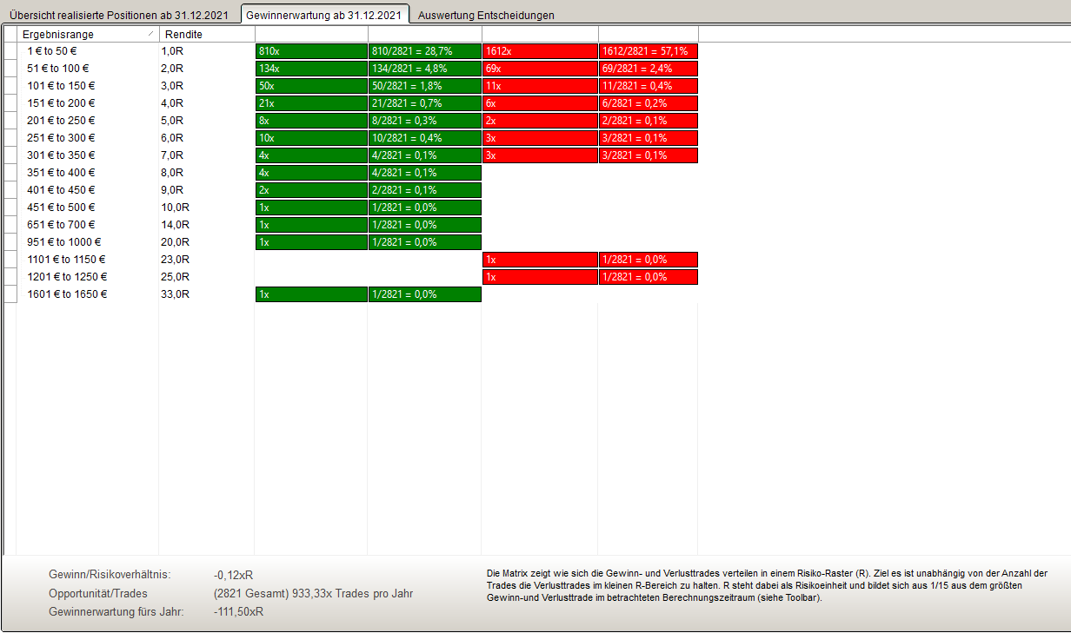Click red cell 69/2821 = 2,4%
1071x633 pixels.
[648, 69]
